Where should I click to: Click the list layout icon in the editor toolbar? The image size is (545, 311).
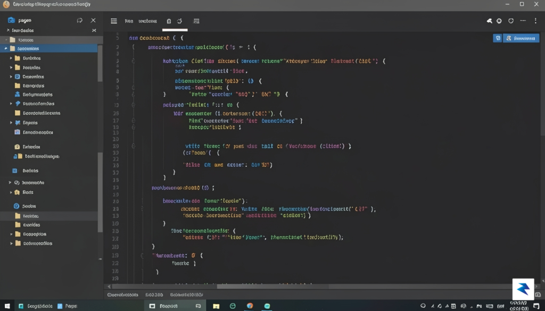[196, 21]
